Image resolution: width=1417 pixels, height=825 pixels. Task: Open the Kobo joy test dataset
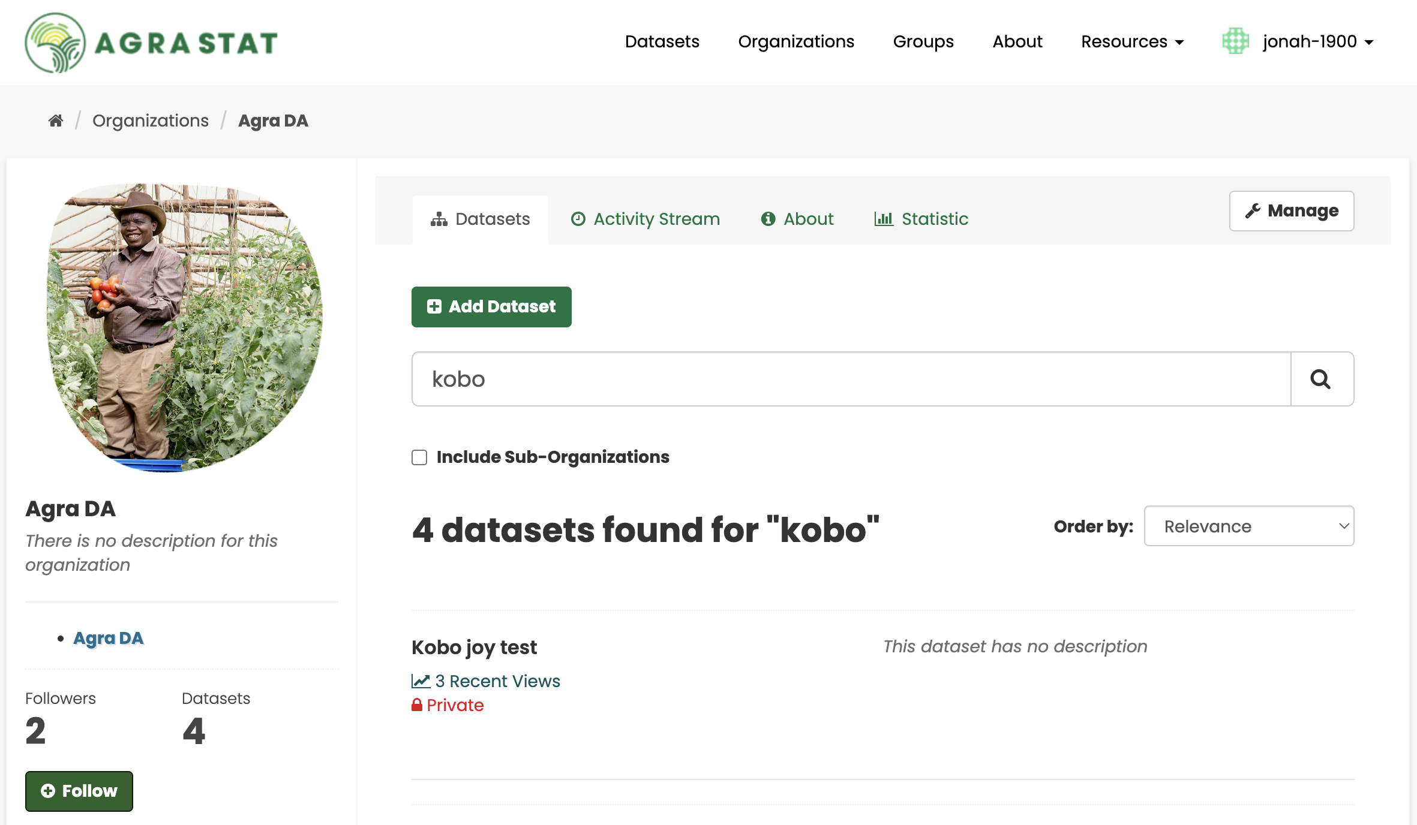point(474,648)
